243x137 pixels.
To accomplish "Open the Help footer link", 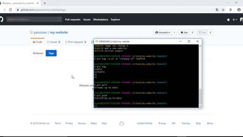I will click(104, 123).
